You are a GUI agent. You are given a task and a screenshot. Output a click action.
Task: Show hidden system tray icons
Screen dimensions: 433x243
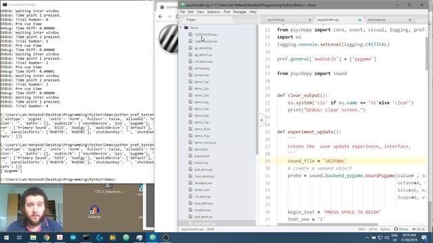367,238
